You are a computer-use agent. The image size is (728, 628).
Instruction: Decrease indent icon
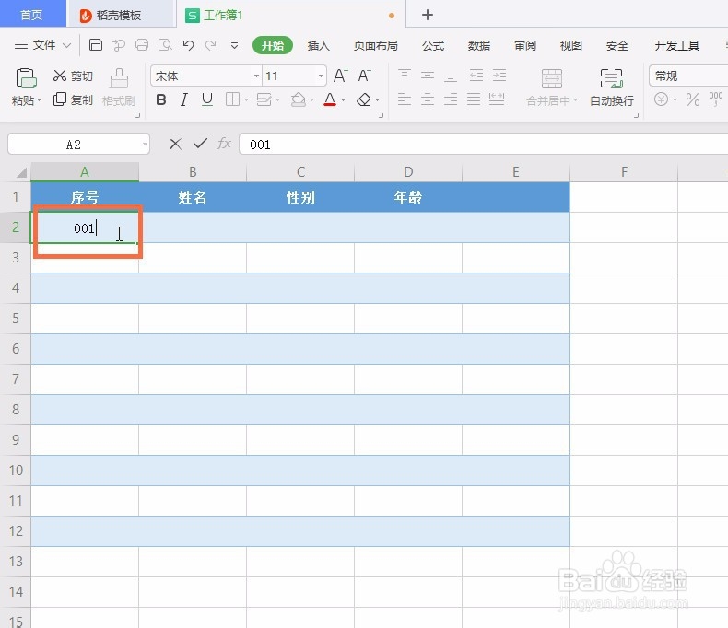[476, 75]
